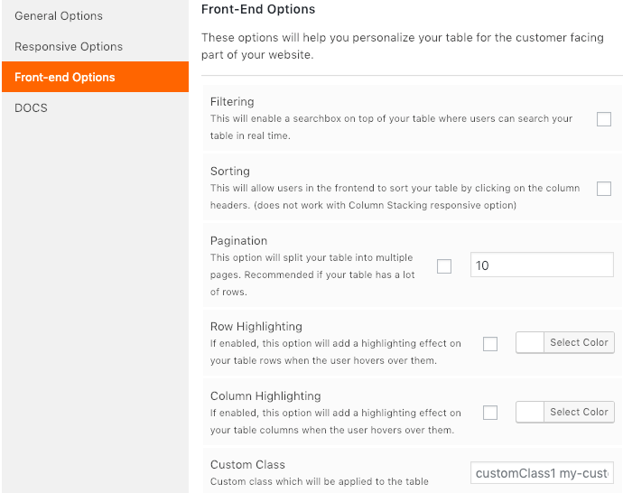Click the Row Highlighting color swatch
Screen dimensions: 623x493
point(530,342)
